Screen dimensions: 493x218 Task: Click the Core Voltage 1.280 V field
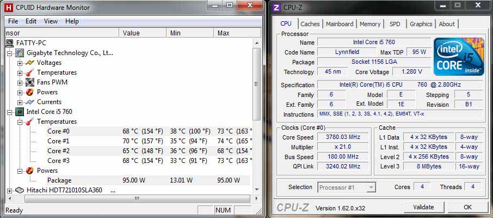coord(411,71)
